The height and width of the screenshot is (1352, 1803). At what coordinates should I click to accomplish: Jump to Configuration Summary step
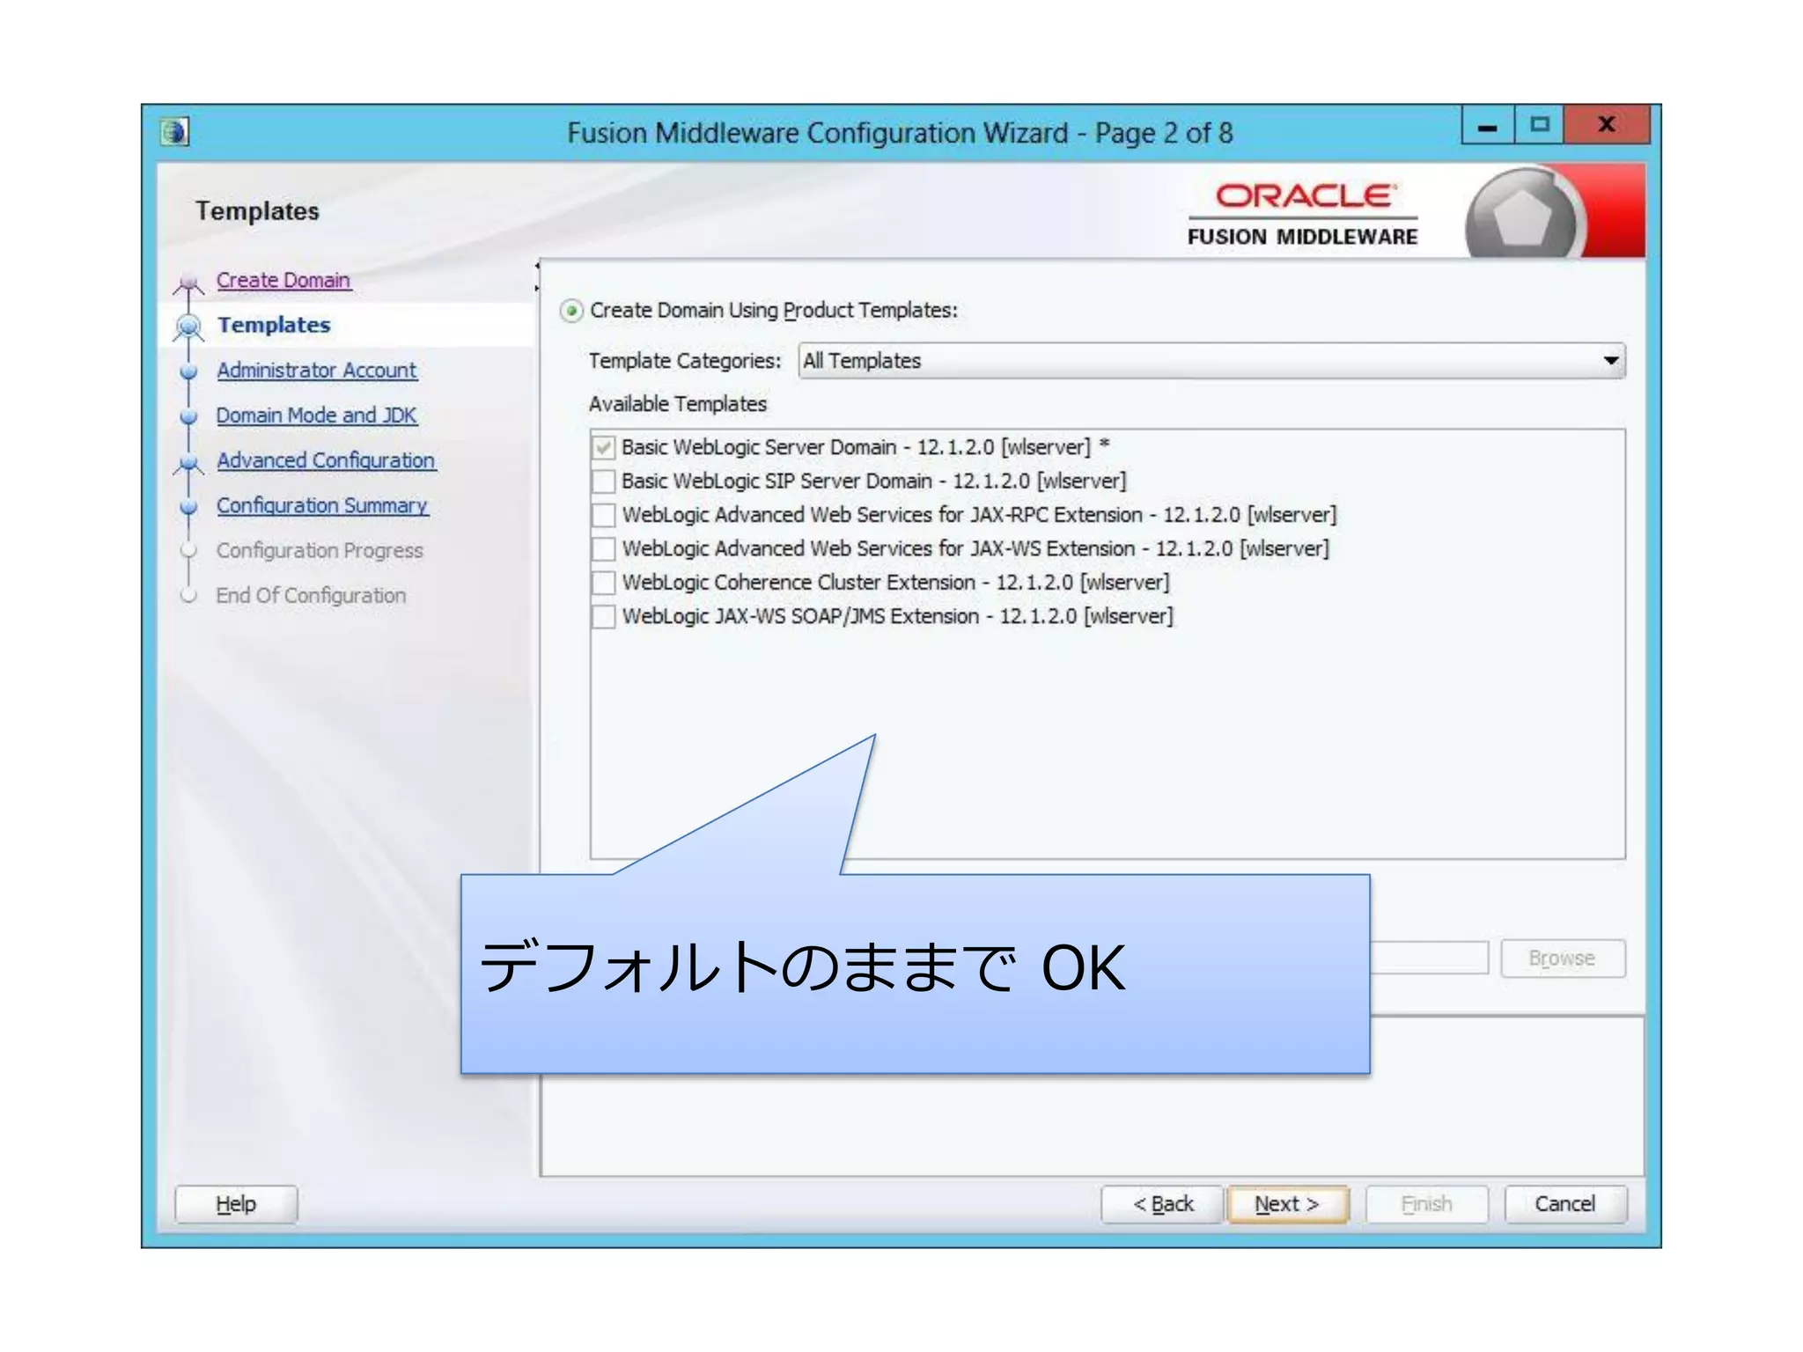(322, 505)
